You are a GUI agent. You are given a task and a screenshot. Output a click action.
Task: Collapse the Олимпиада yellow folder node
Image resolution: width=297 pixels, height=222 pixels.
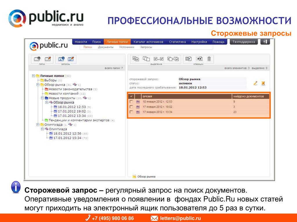click(x=38, y=125)
